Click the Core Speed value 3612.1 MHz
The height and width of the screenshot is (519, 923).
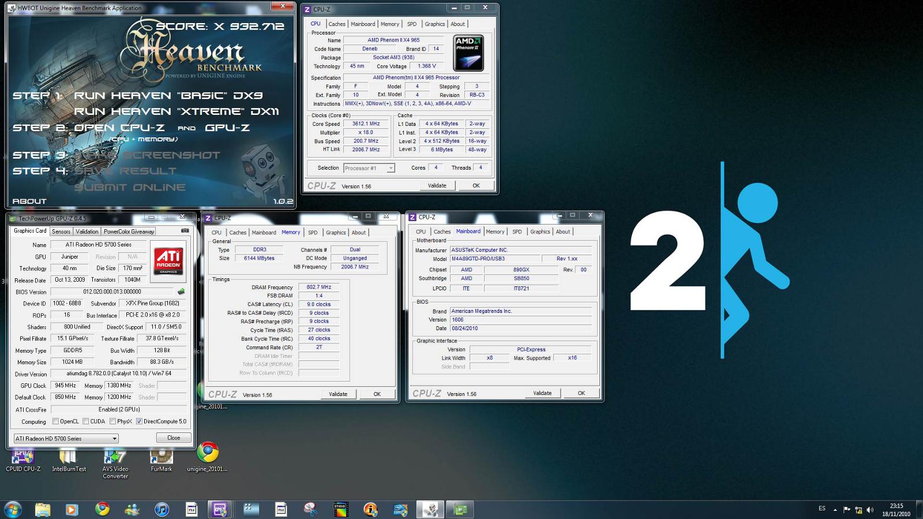pyautogui.click(x=366, y=124)
